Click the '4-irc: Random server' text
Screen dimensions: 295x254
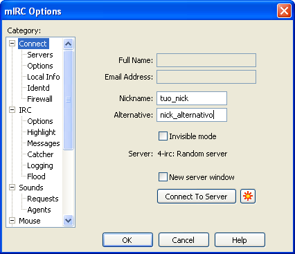pos(193,154)
